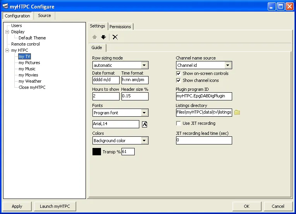Click the move down arrow icon

point(103,37)
